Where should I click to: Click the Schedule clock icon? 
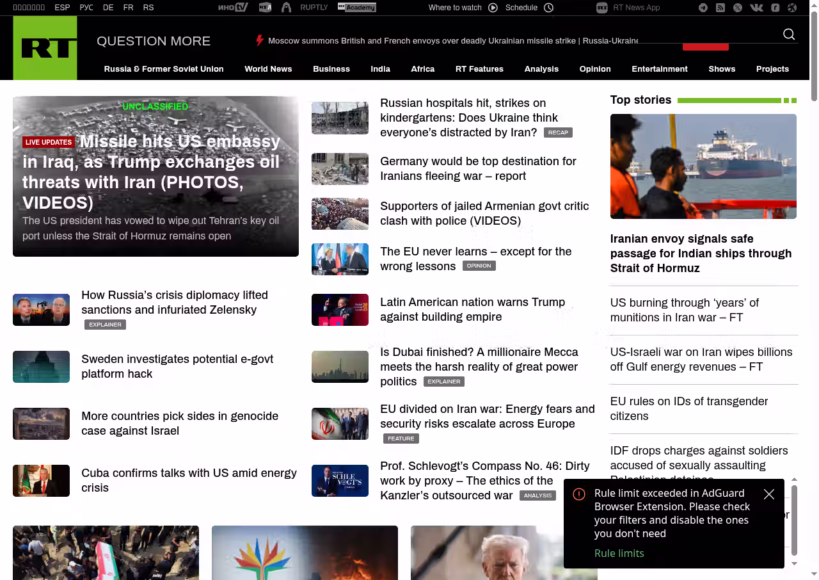(548, 8)
